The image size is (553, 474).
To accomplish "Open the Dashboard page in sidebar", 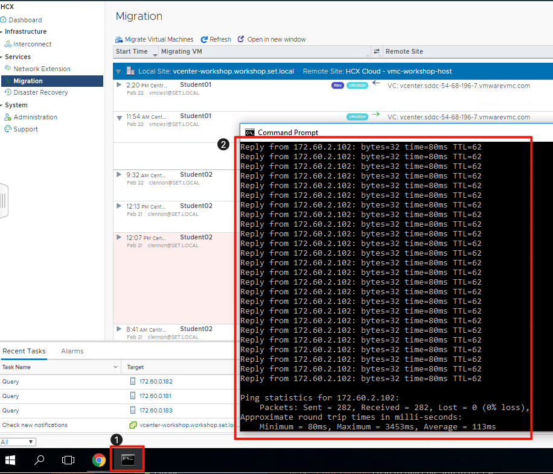I will click(x=25, y=20).
